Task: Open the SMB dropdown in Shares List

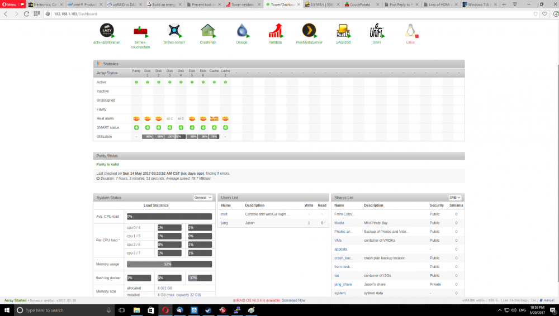Action: point(455,198)
